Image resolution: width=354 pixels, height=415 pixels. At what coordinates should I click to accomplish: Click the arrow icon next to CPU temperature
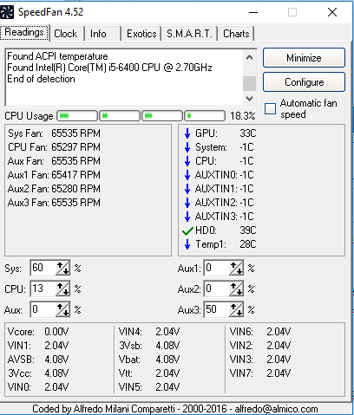click(x=187, y=161)
